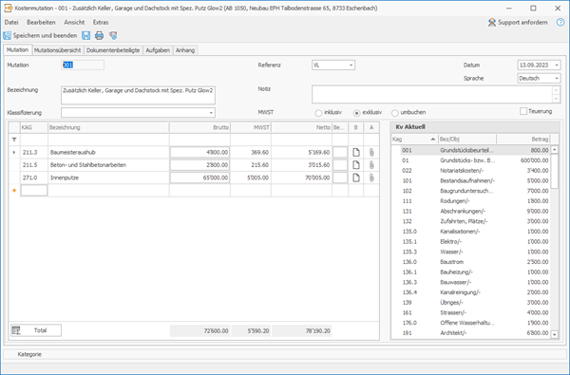570x375 pixels.
Task: Open the Sprache dropdown
Action: 557,78
